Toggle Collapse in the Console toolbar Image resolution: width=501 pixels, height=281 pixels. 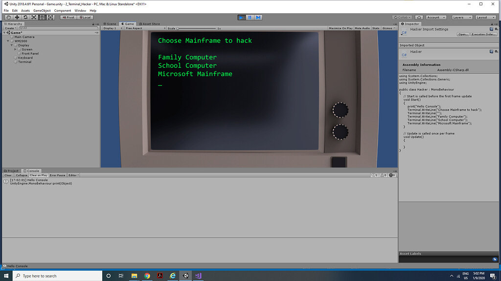(21, 175)
